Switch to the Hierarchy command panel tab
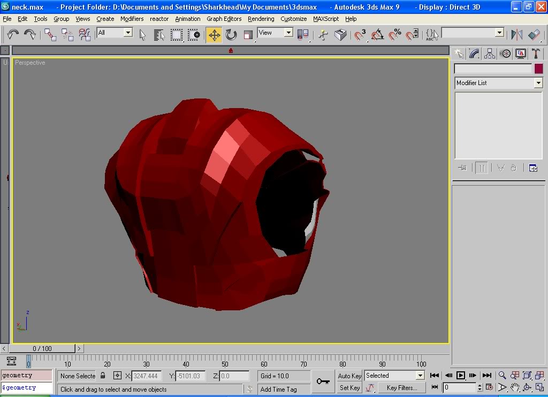 (490, 54)
